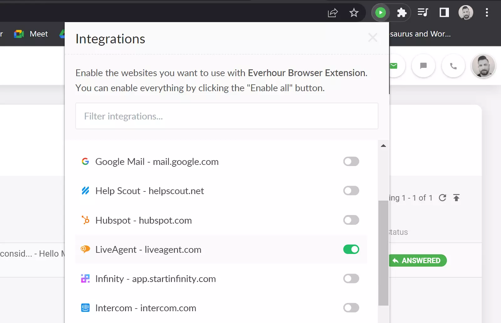Open the Meet bookmark
This screenshot has width=501, height=323.
click(x=31, y=34)
